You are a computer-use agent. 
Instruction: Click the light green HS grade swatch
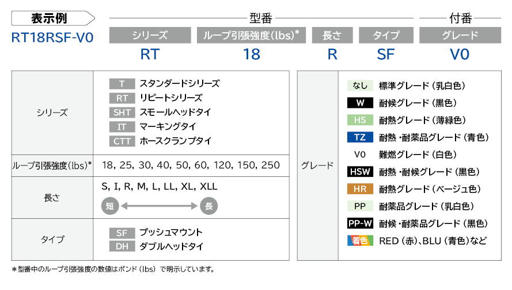(360, 120)
